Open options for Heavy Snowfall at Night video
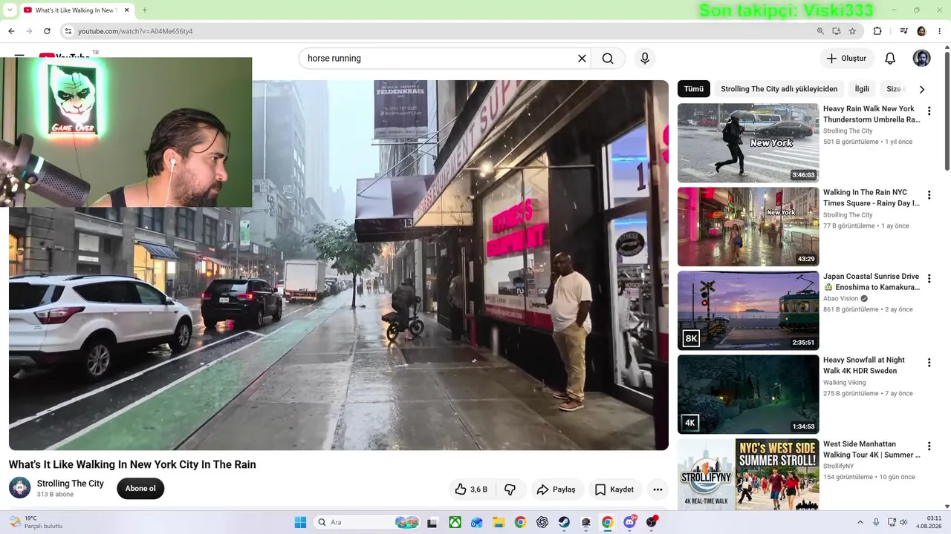 click(929, 363)
